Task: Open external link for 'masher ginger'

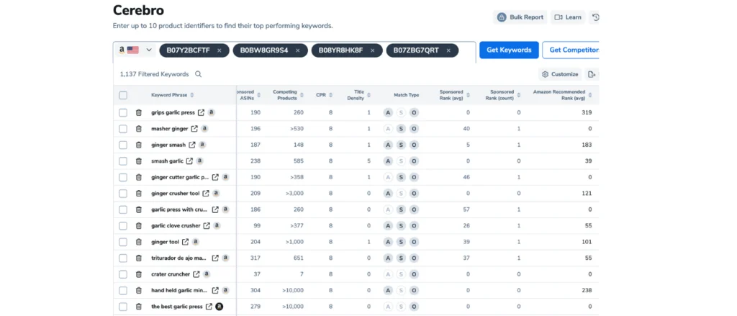Action: [194, 128]
